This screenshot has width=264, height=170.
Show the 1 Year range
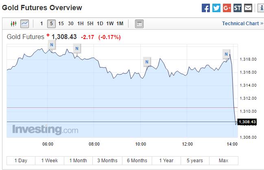[x=166, y=160]
